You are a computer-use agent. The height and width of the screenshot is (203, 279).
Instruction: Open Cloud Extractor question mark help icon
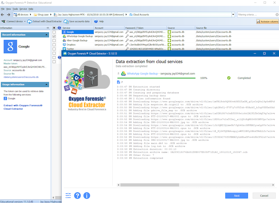(x=77, y=195)
